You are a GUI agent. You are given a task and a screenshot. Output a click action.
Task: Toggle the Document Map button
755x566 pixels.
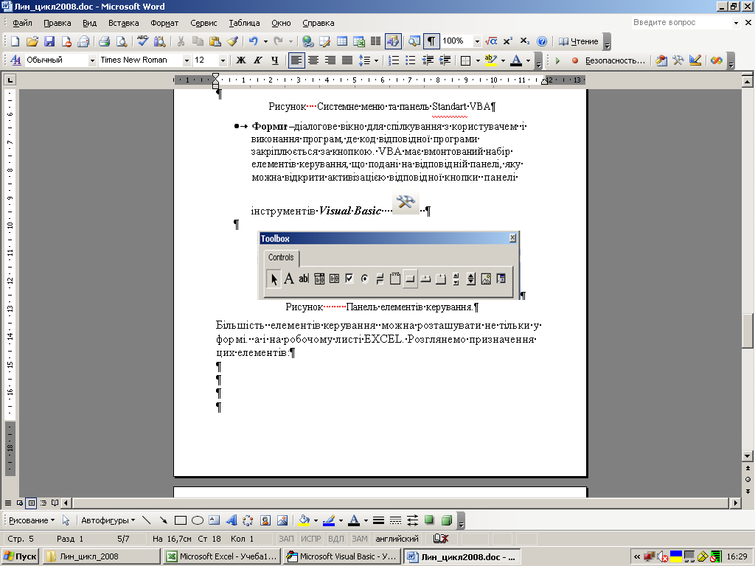[414, 41]
